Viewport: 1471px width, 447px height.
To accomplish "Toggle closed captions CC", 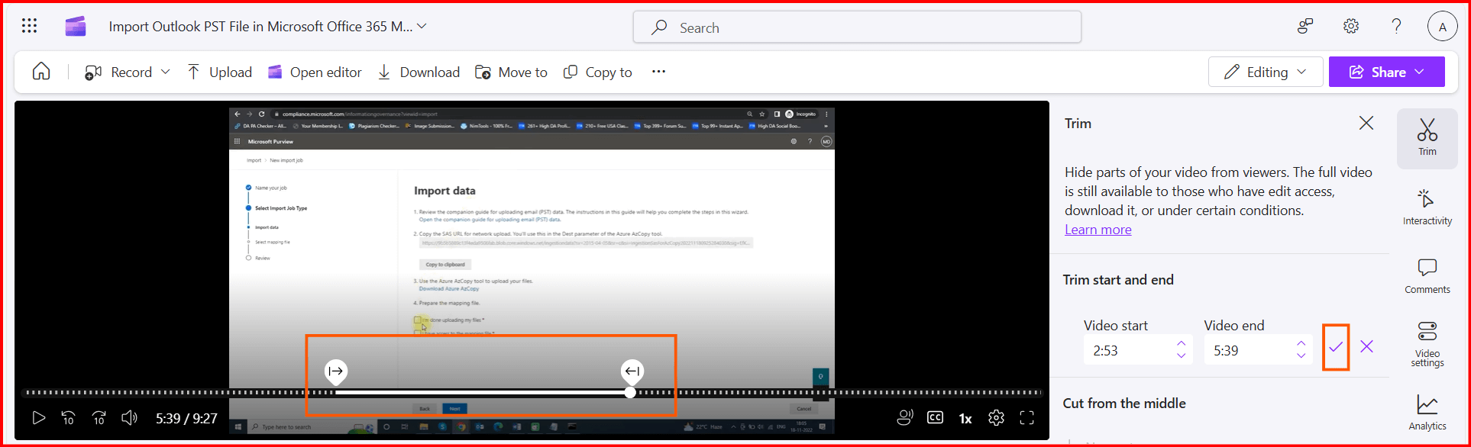I will point(935,418).
